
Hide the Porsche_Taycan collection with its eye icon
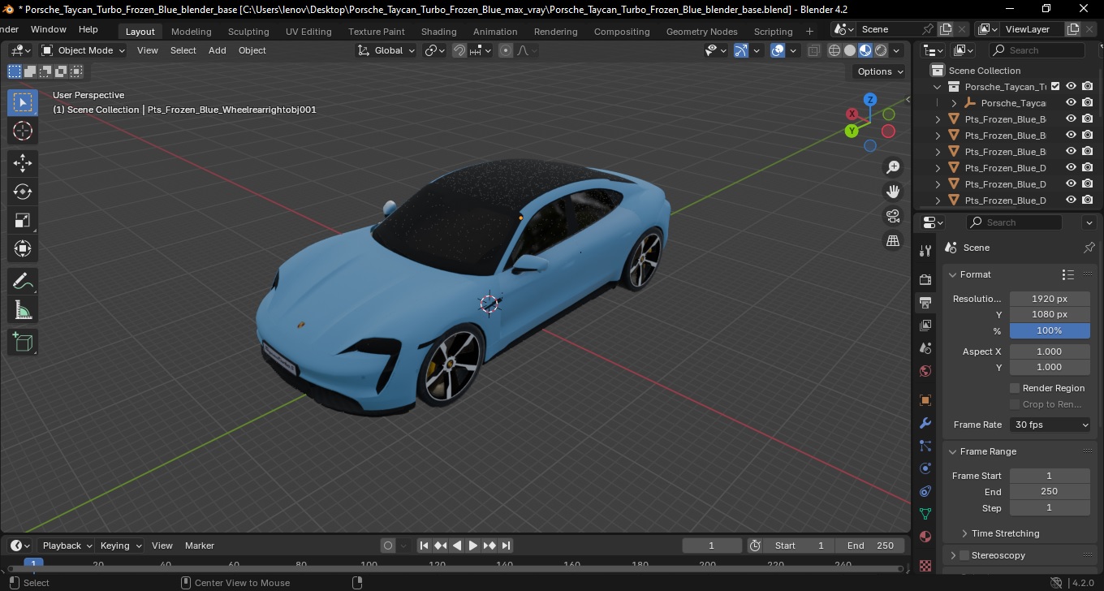(1071, 86)
